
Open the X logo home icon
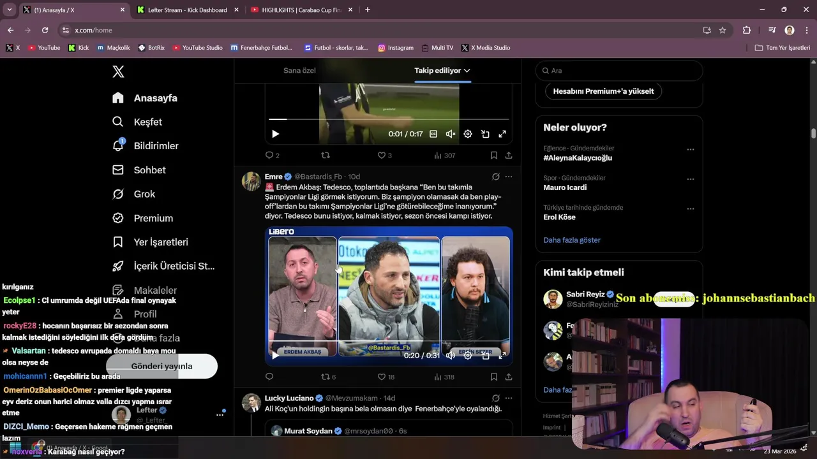coord(118,71)
